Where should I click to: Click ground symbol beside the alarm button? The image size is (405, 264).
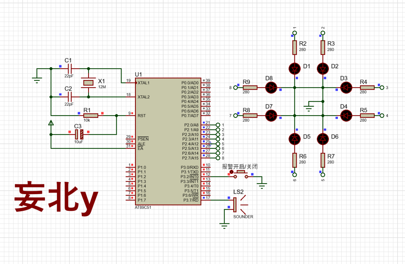(262, 185)
